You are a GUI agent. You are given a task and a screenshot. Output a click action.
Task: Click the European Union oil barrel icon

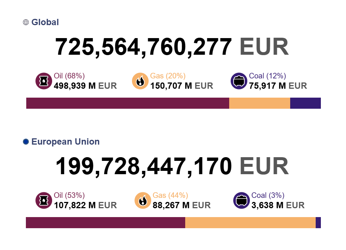tap(43, 200)
